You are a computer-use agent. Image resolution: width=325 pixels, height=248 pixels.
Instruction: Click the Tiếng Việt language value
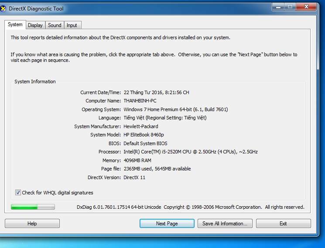point(165,118)
